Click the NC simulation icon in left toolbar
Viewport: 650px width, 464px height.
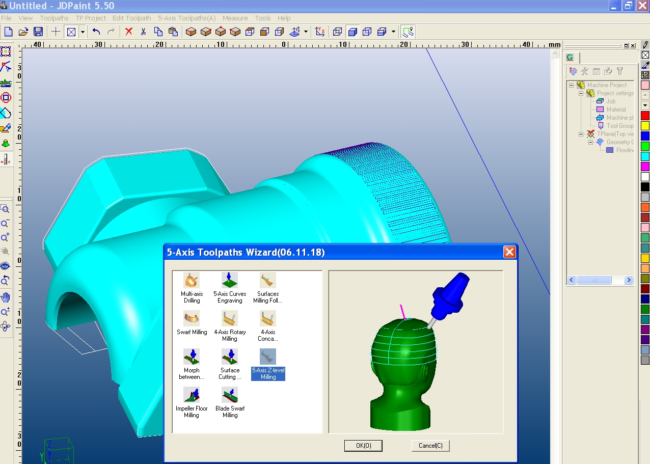pos(6,159)
